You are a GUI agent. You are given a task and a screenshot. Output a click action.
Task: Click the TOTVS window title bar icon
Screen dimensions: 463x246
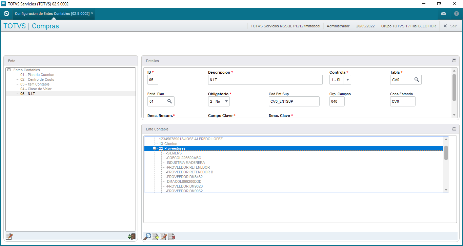(x=4, y=4)
